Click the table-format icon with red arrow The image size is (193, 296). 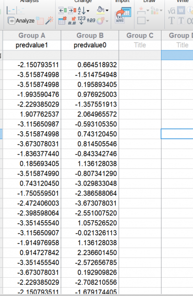63,21
